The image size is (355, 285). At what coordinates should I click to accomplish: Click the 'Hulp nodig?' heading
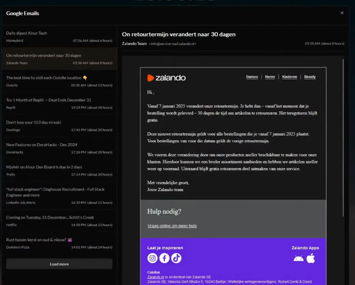coord(164,211)
